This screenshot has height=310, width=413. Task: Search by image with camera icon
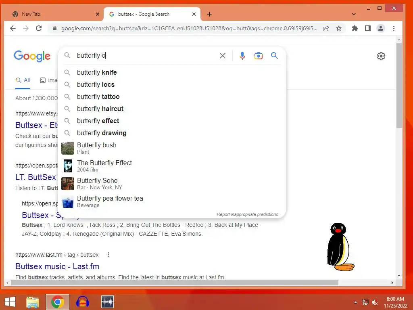(259, 56)
